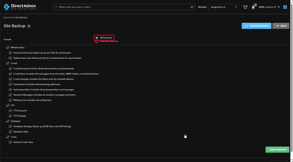The height and width of the screenshot is (162, 293).
Task: Open the Domain dropdown bangmod.in.th
Action: (x=223, y=7)
